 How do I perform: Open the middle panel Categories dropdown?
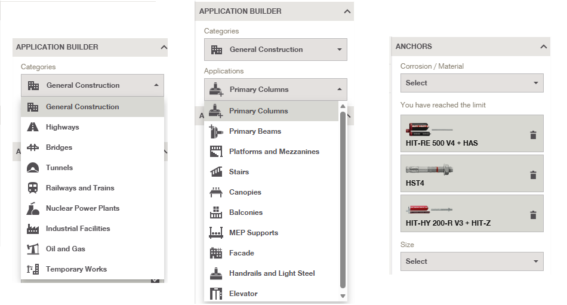click(x=276, y=50)
